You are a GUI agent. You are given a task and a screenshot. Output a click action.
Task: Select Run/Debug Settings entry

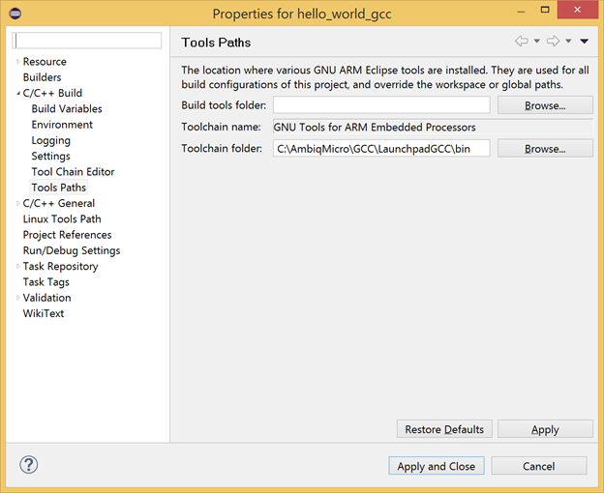click(x=72, y=250)
